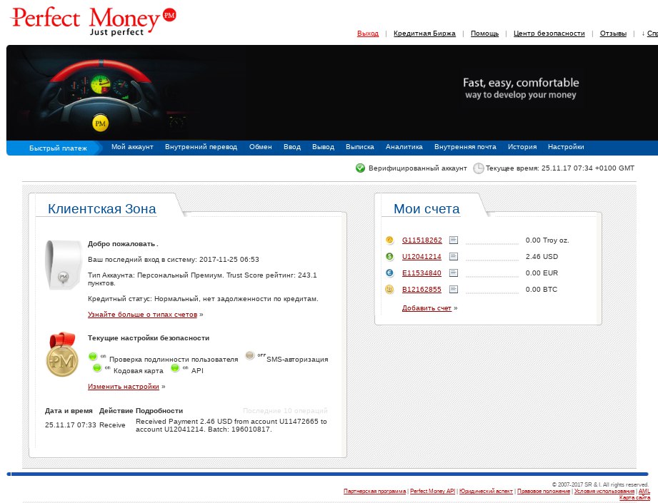658x503 pixels.
Task: Click the Perfect Money logo
Action: pos(93,21)
